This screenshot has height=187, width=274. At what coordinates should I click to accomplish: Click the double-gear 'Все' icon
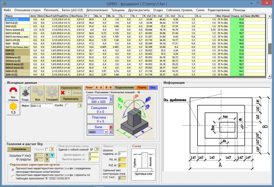pyautogui.click(x=37, y=94)
